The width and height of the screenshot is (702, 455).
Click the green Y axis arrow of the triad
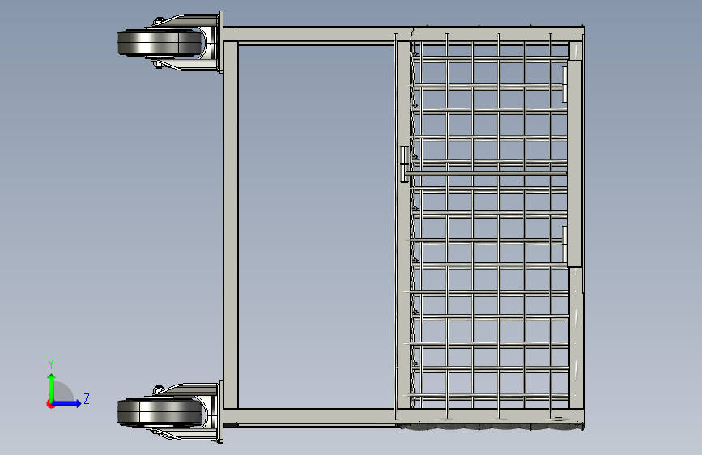pos(52,388)
